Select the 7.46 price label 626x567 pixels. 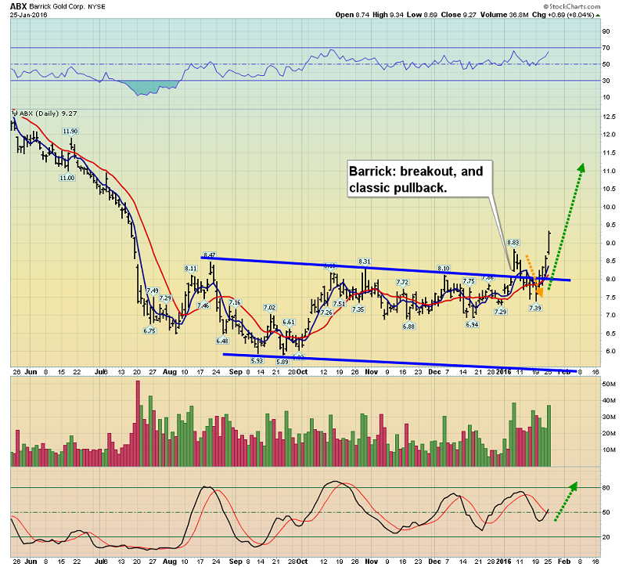(x=203, y=305)
